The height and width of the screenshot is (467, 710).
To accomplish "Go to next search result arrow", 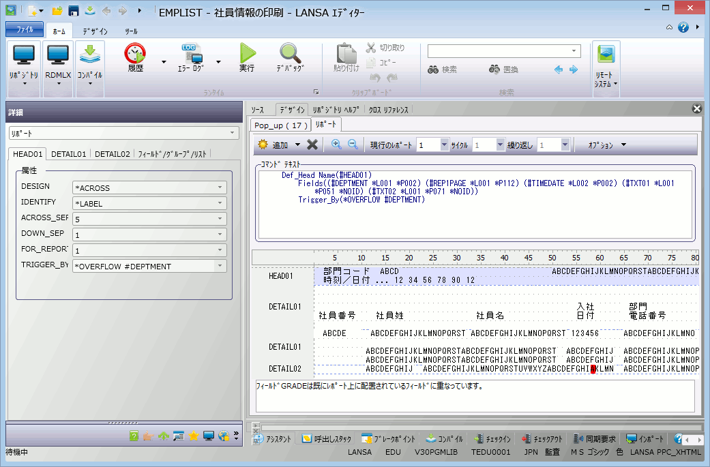I will (574, 70).
